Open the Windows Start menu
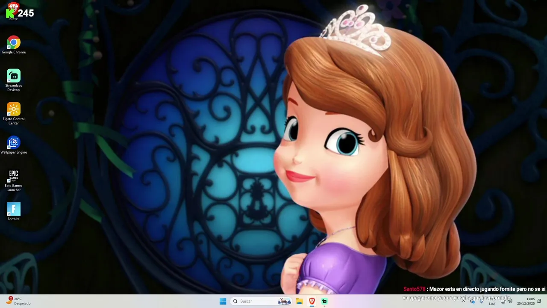Screen dimensions: 547x308 223,301
